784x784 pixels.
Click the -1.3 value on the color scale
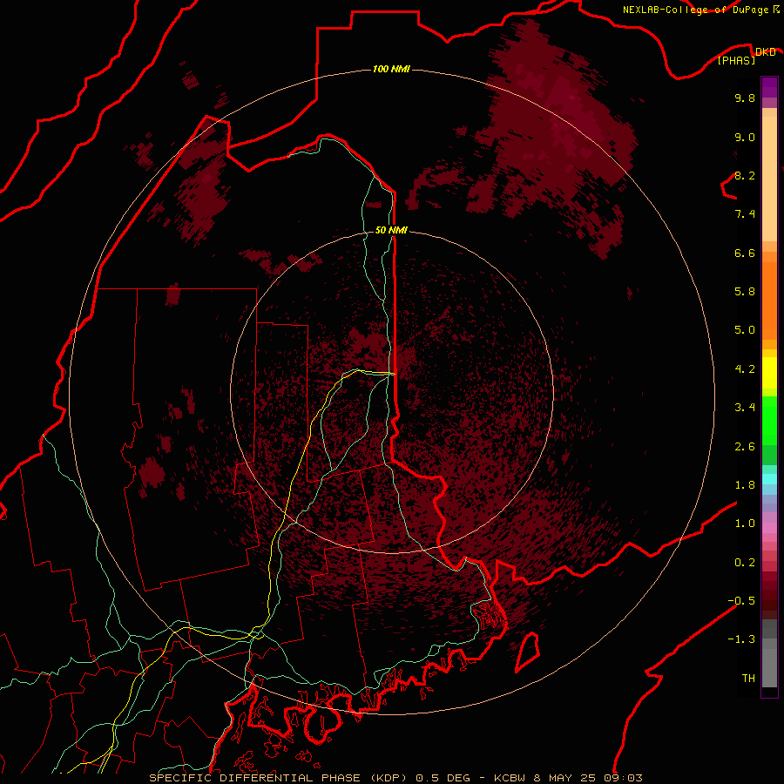[741, 639]
